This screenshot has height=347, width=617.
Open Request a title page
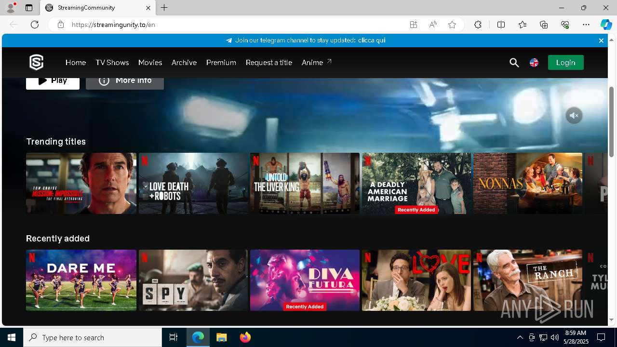click(269, 63)
